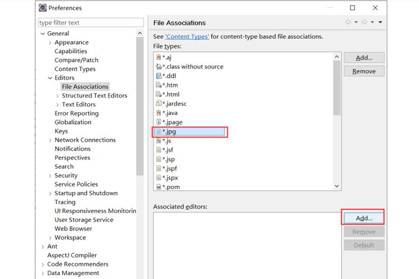This screenshot has height=279, width=419.
Task: Expand the Appearance tree node
Action: [50, 42]
